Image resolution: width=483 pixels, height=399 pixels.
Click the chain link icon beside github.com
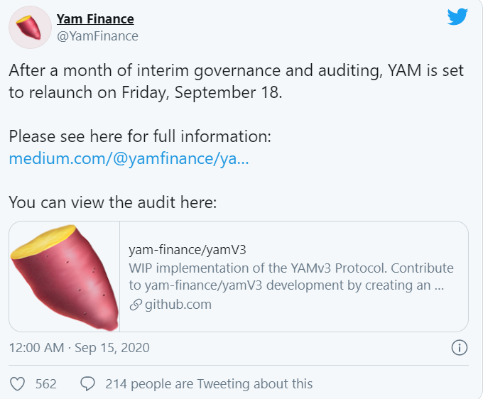(136, 305)
